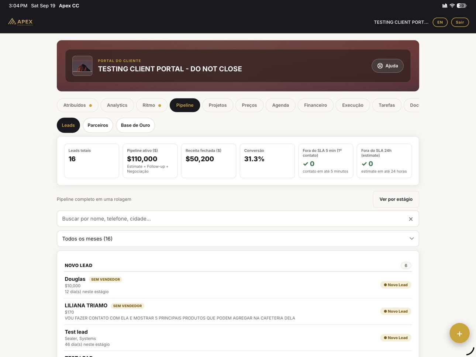Switch language with the EN button
476x357 pixels.
(x=440, y=22)
